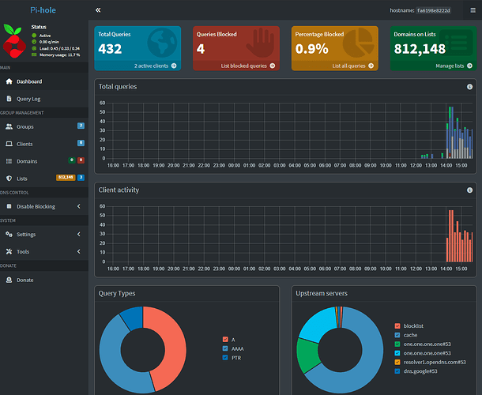
Task: Open Clients via its sidebar laptop icon
Action: coord(9,144)
